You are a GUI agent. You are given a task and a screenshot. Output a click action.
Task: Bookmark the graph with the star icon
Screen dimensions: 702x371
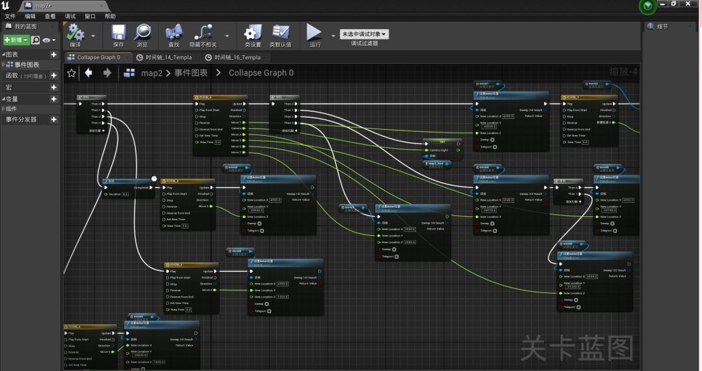[x=71, y=73]
